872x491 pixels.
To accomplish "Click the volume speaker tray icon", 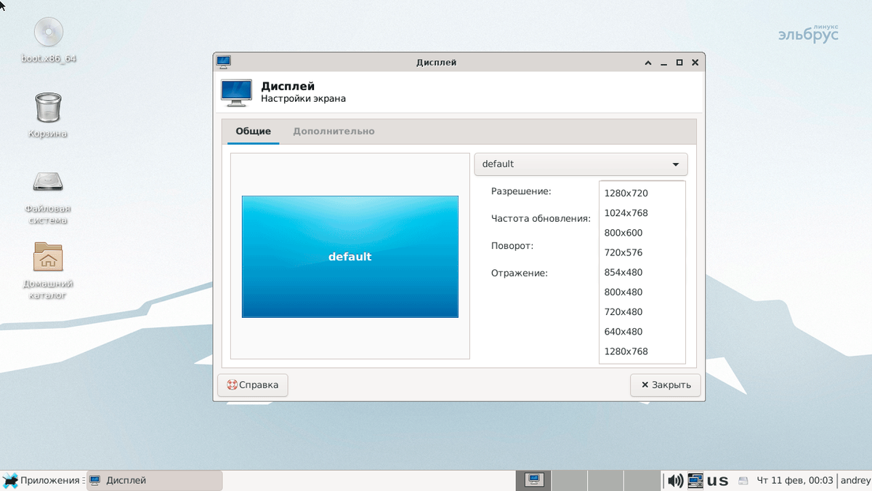I will [675, 480].
